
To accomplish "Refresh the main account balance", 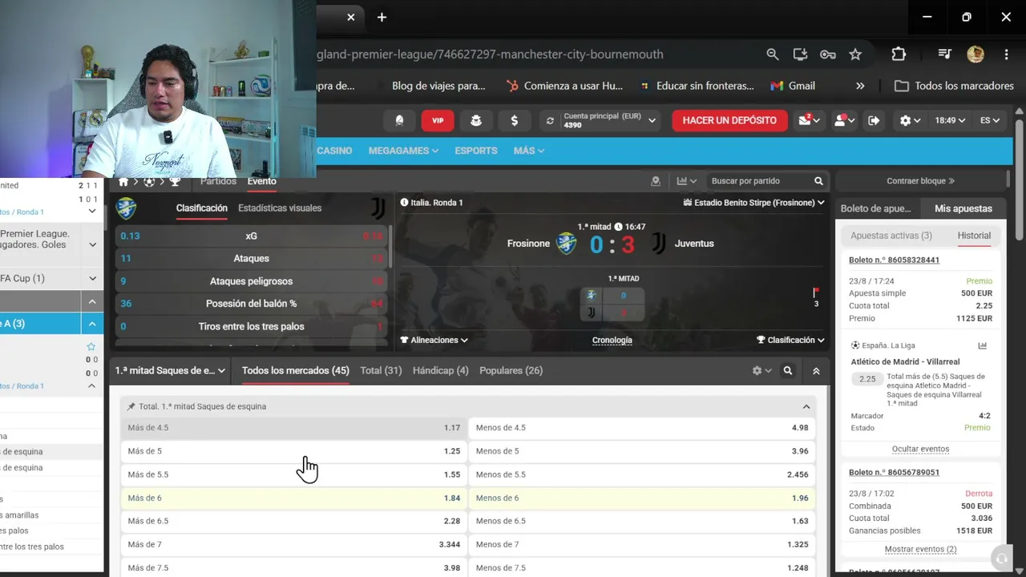I will (550, 120).
